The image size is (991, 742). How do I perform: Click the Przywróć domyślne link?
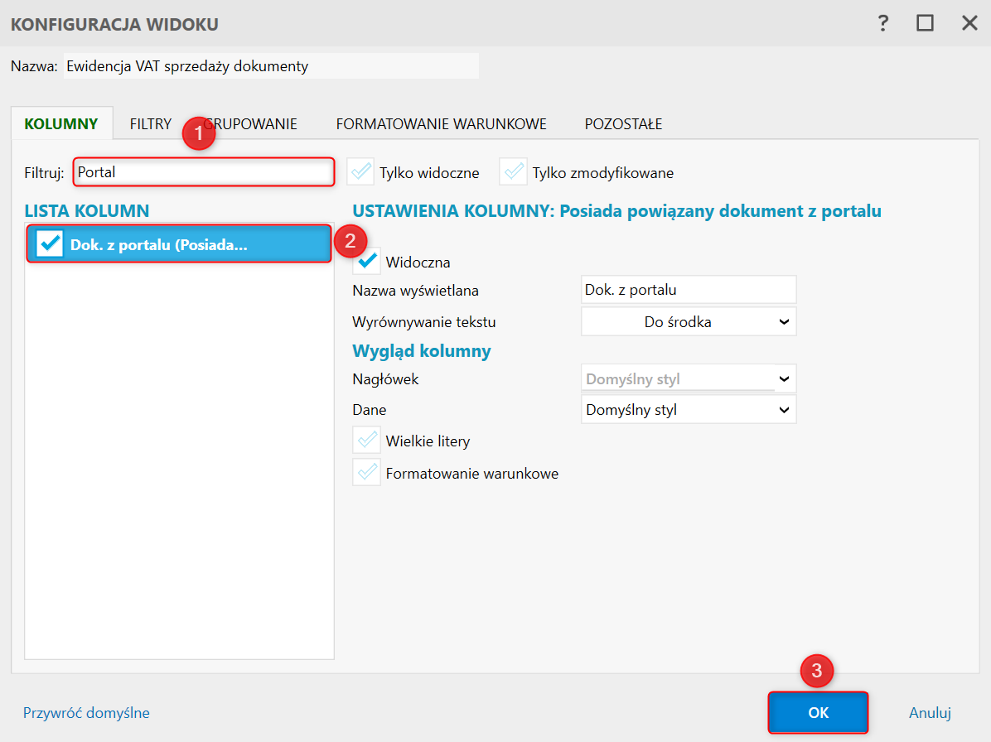pyautogui.click(x=86, y=713)
